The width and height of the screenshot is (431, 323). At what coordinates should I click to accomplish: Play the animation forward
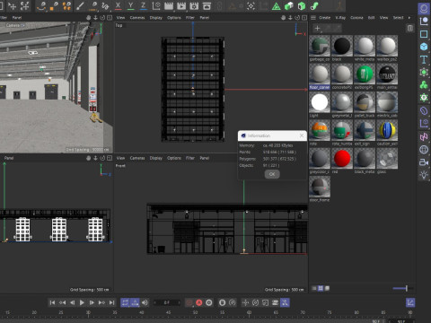82,302
